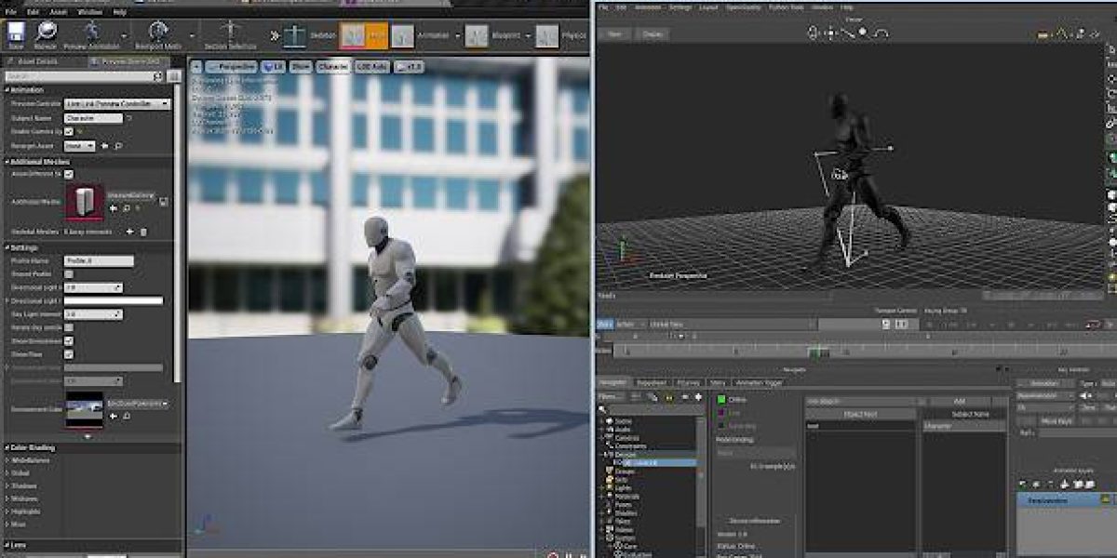Click the Browse magnifier toolbar icon
The image size is (1117, 558).
[x=47, y=34]
